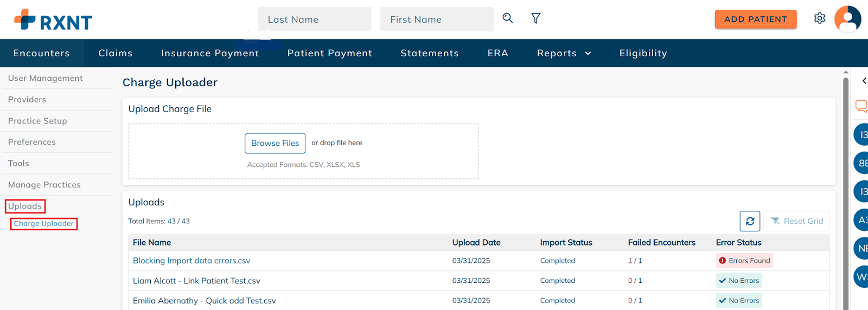Expand the Reports dropdown menu
The height and width of the screenshot is (310, 868).
click(564, 53)
